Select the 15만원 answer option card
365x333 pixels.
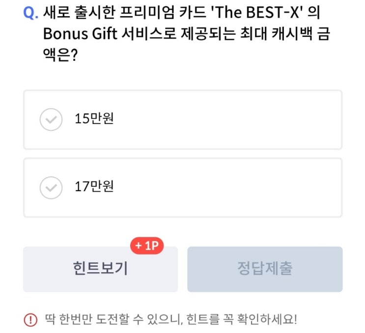coord(182,120)
